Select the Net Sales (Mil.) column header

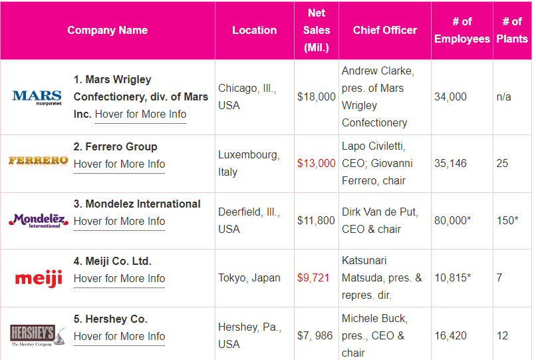coord(317,31)
